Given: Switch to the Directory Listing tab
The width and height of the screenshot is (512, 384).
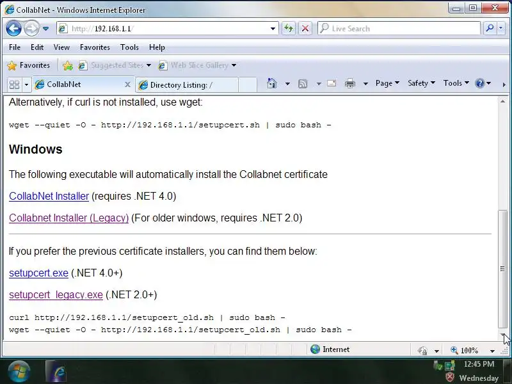Looking at the screenshot, I should pos(187,85).
